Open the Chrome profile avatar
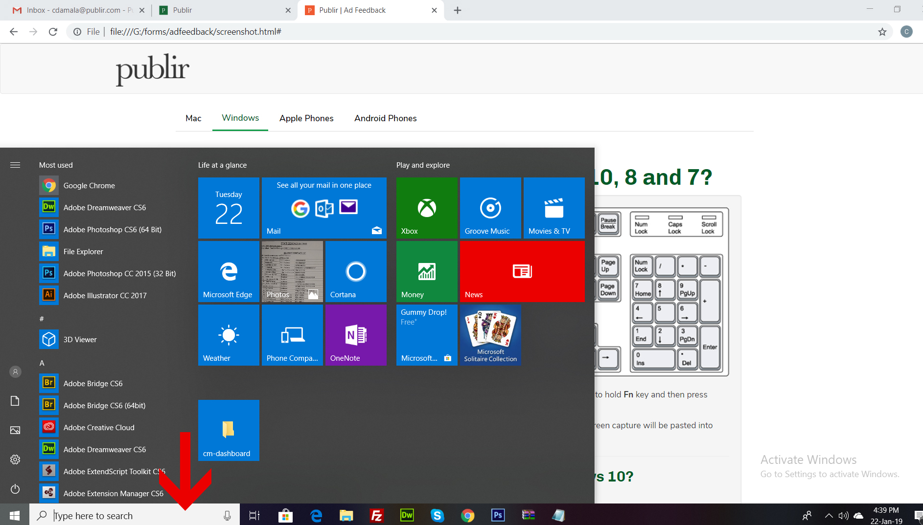Viewport: 923px width, 525px height. tap(906, 32)
